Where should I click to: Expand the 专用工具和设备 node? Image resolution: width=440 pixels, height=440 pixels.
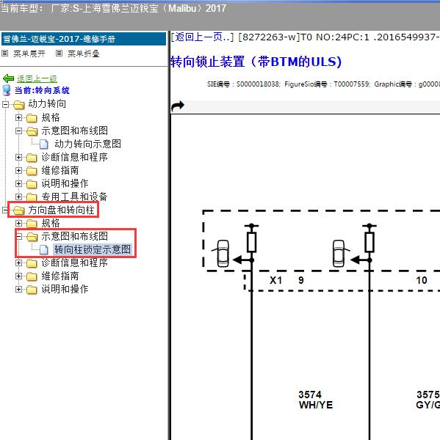18,197
